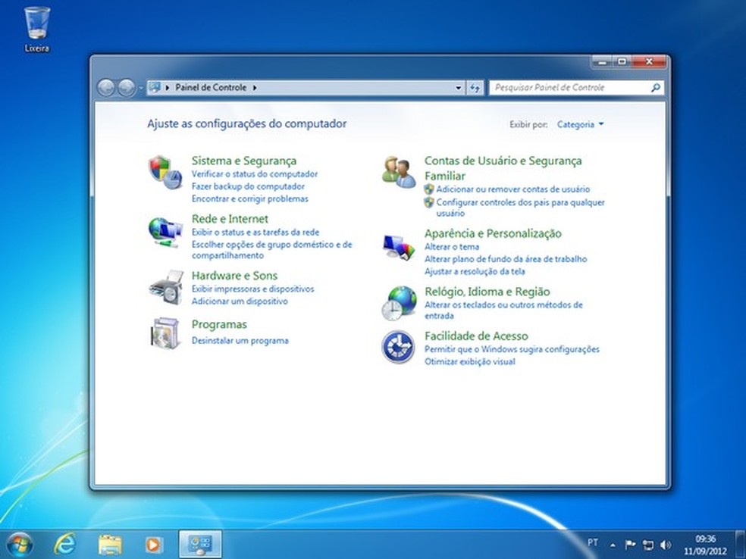Image resolution: width=746 pixels, height=559 pixels.
Task: Click the Pesquisar Painel de Controle search box
Action: coord(572,87)
